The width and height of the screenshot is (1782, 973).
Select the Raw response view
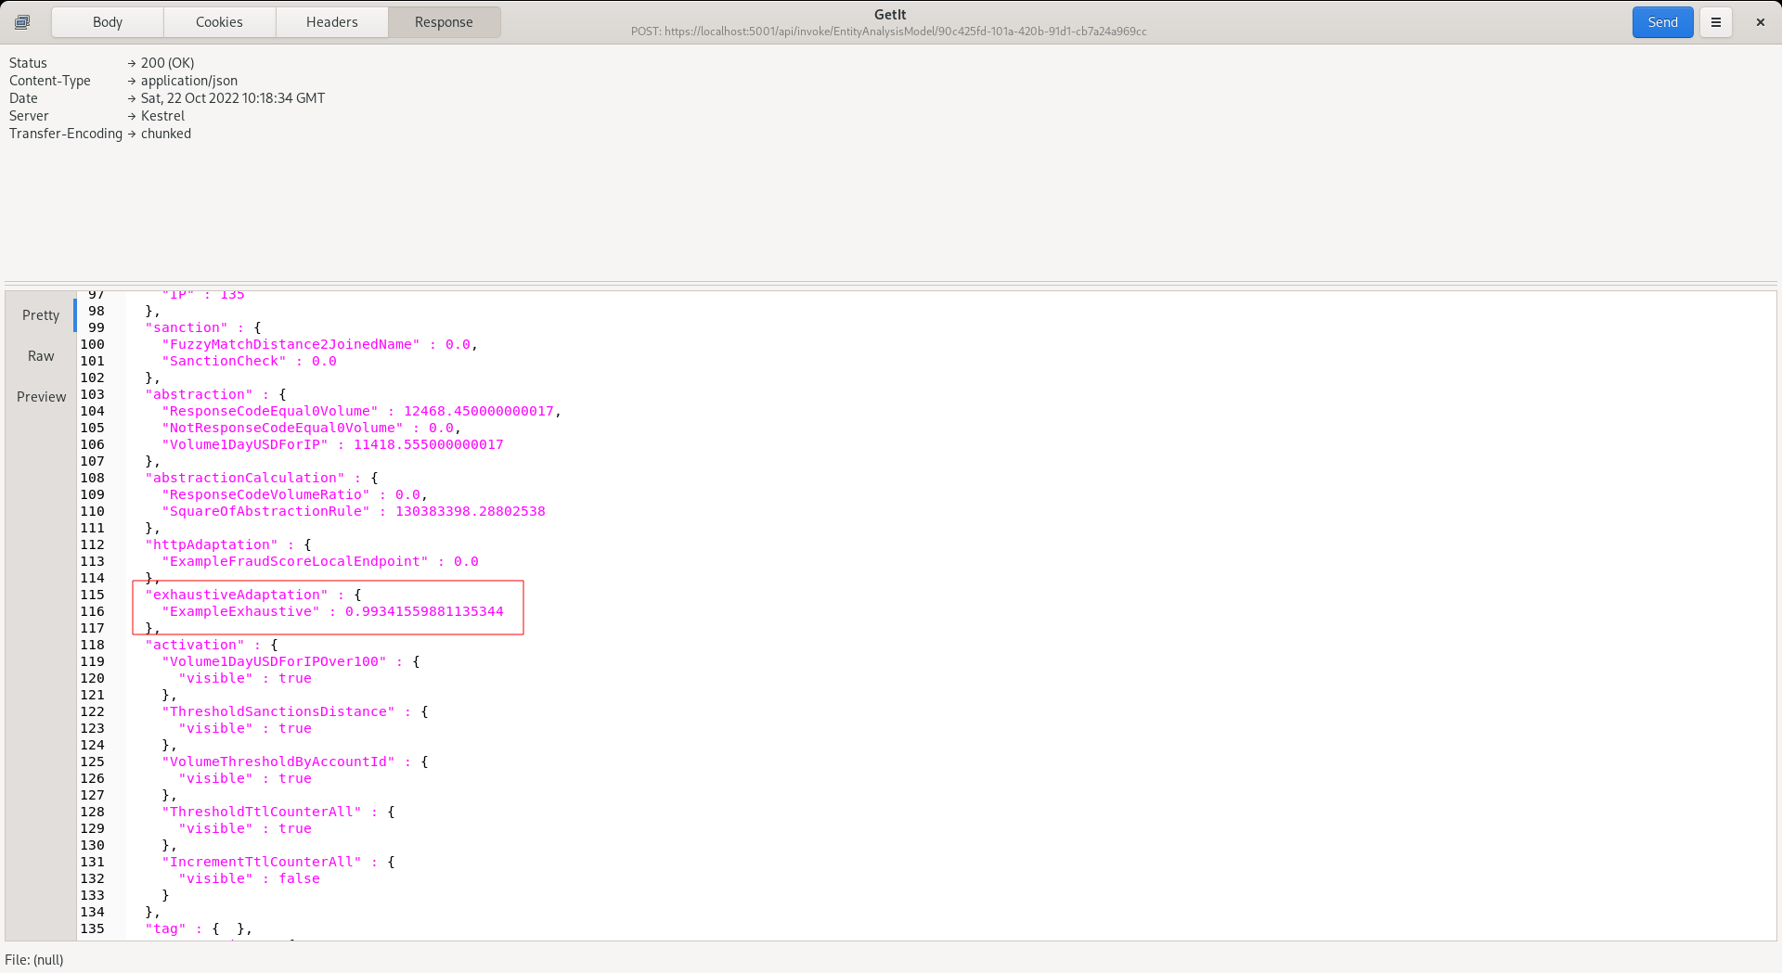pos(41,356)
